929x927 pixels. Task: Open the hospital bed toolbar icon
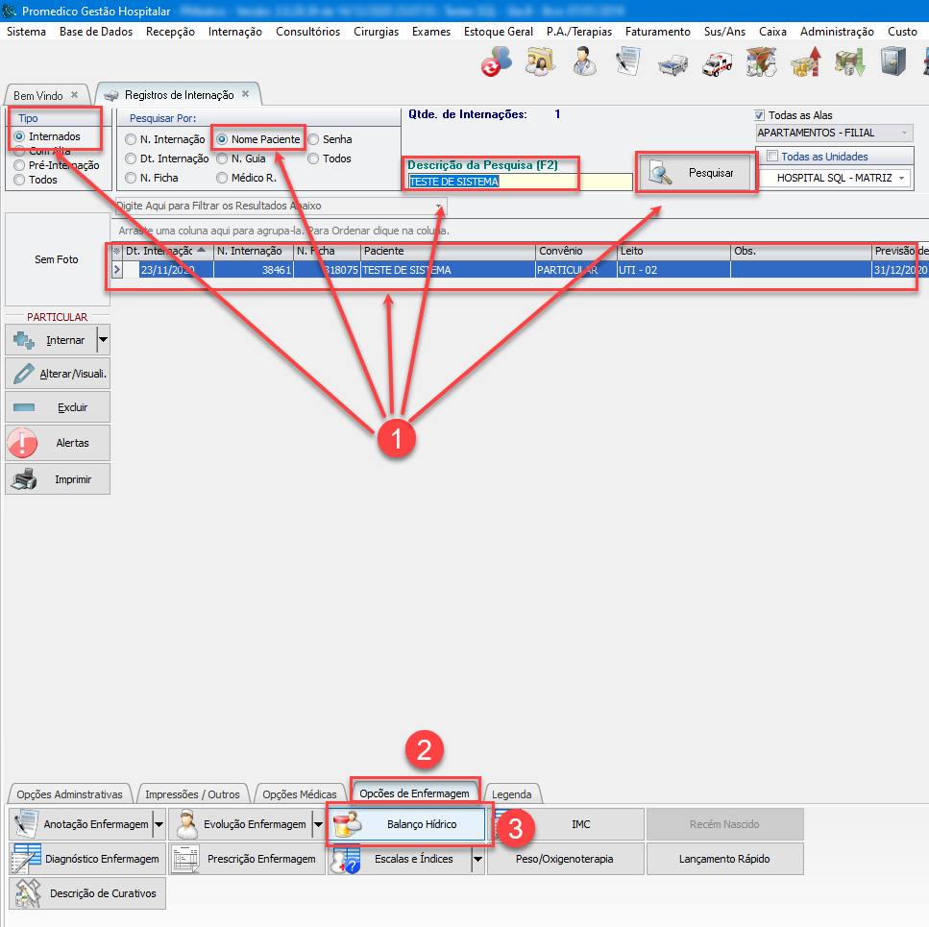(x=672, y=63)
